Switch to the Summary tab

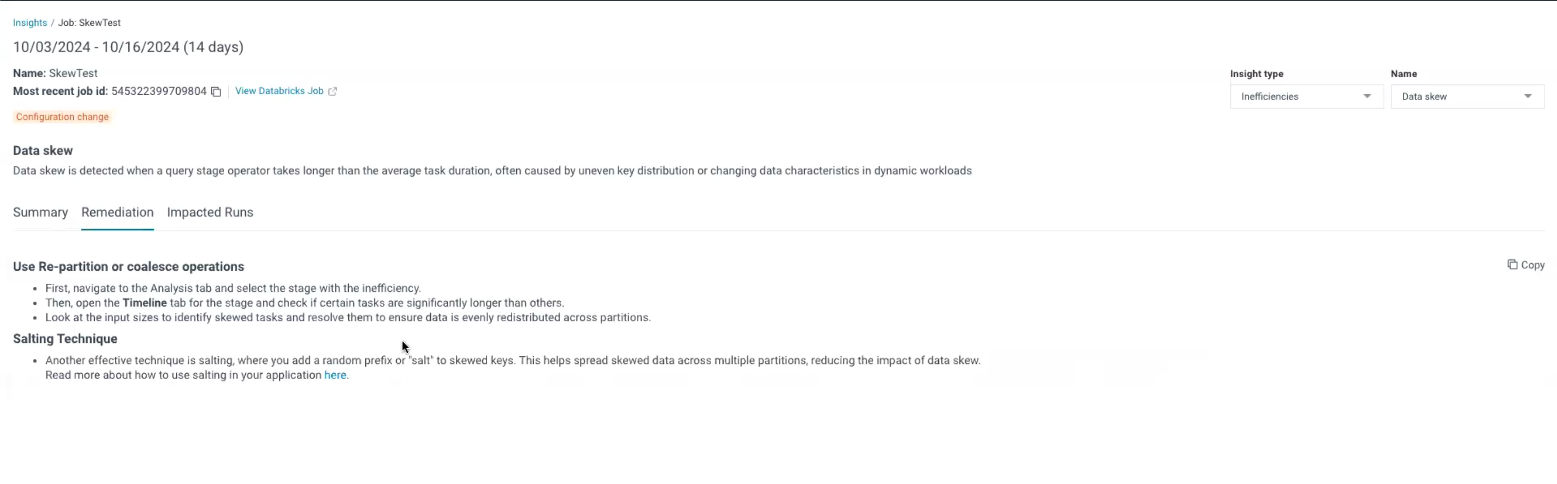click(40, 212)
